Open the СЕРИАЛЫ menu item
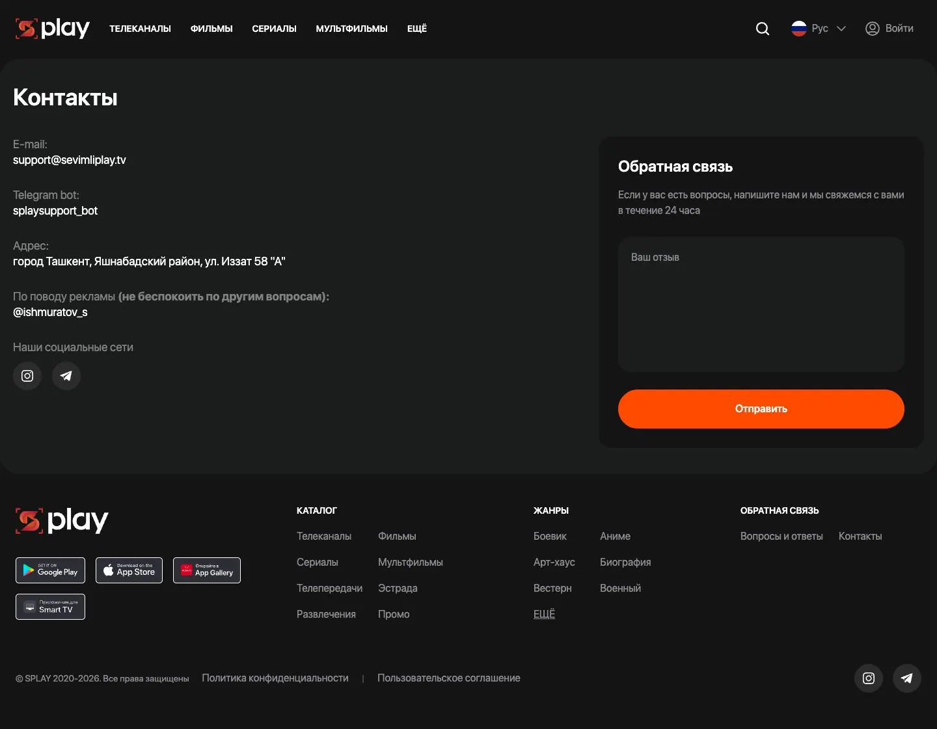Screen dimensions: 937x729 [274, 29]
